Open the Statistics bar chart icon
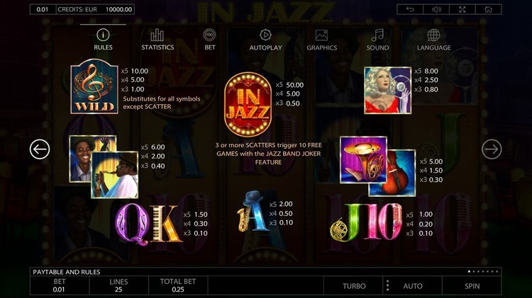This screenshot has height=298, width=532. tap(157, 35)
